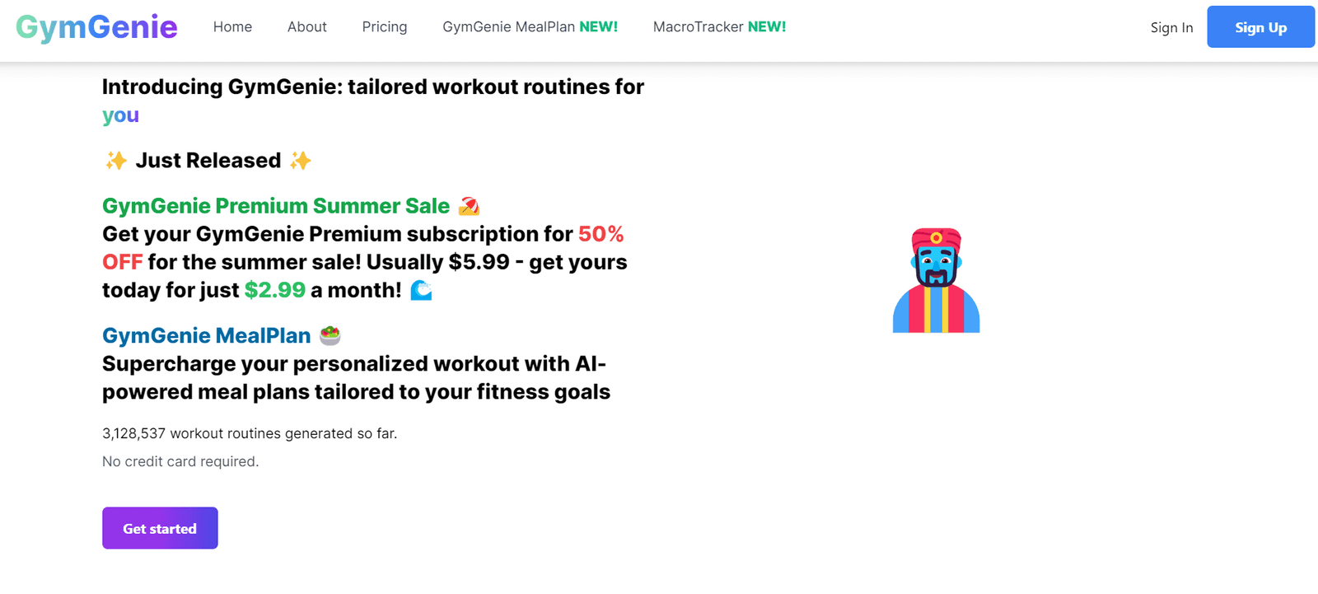Open MacroTracker in the navigation bar
Image resolution: width=1318 pixels, height=594 pixels.
(719, 27)
